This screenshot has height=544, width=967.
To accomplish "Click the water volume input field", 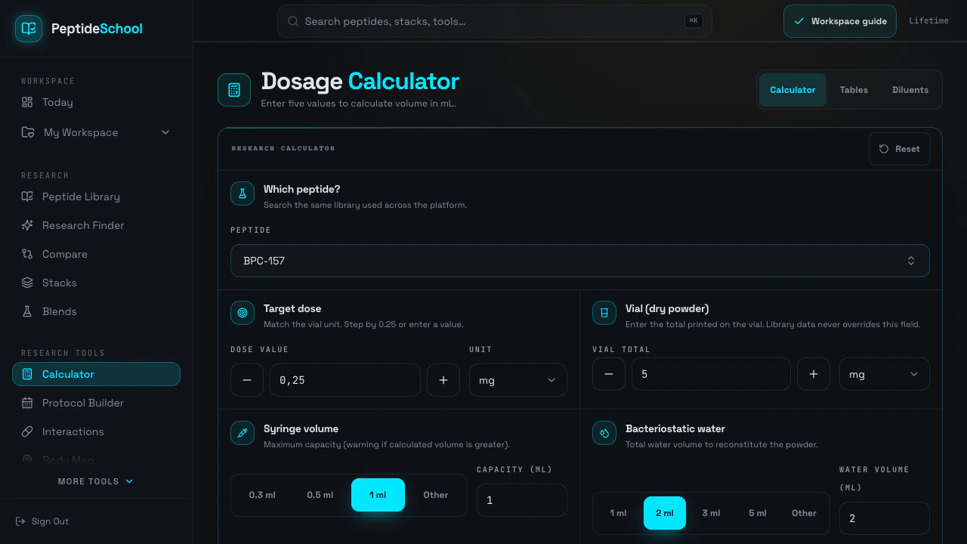I will coord(885,518).
